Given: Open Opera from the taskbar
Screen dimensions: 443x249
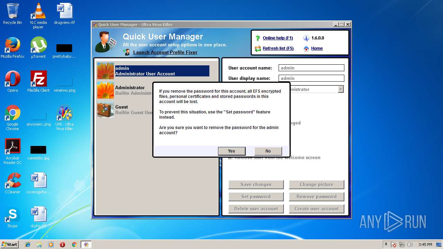Looking at the screenshot, I should (x=63, y=245).
